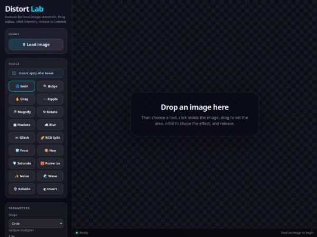
Task: Click the 'load an image to begin' status text
Action: (x=297, y=233)
